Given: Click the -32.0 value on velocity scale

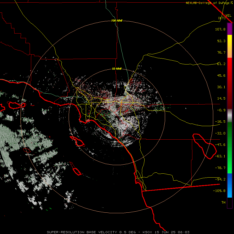Looking at the screenshot, I should [220, 133].
